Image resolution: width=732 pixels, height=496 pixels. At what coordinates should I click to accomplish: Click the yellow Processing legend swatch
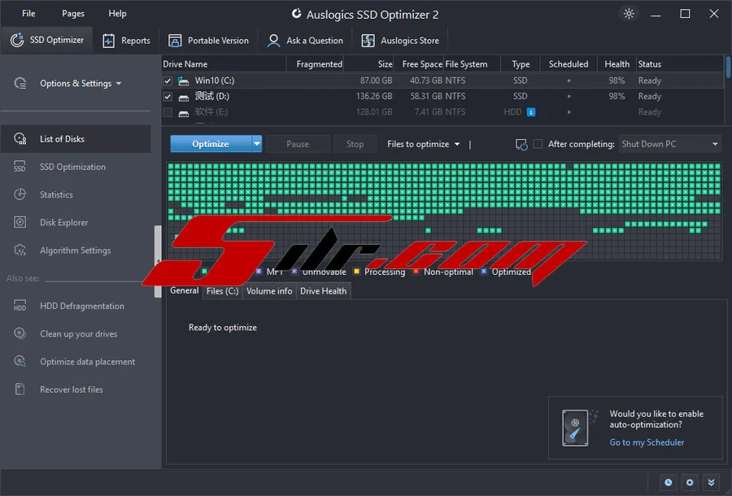(x=357, y=272)
